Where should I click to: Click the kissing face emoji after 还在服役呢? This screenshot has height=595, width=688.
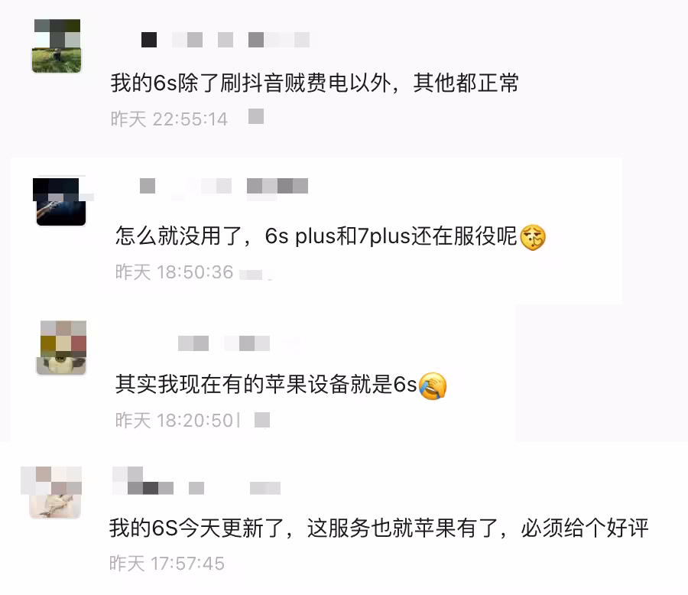coord(533,237)
